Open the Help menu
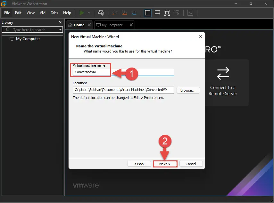Viewport: 274px width, 203px height. click(67, 13)
